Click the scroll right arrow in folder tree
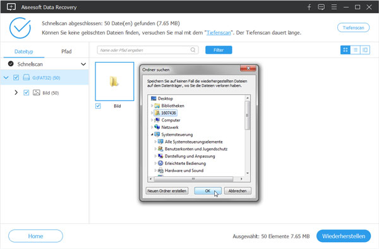This screenshot has width=379, height=249. pyautogui.click(x=241, y=179)
